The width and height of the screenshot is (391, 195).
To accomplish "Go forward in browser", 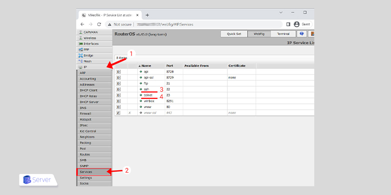I will [90, 24].
